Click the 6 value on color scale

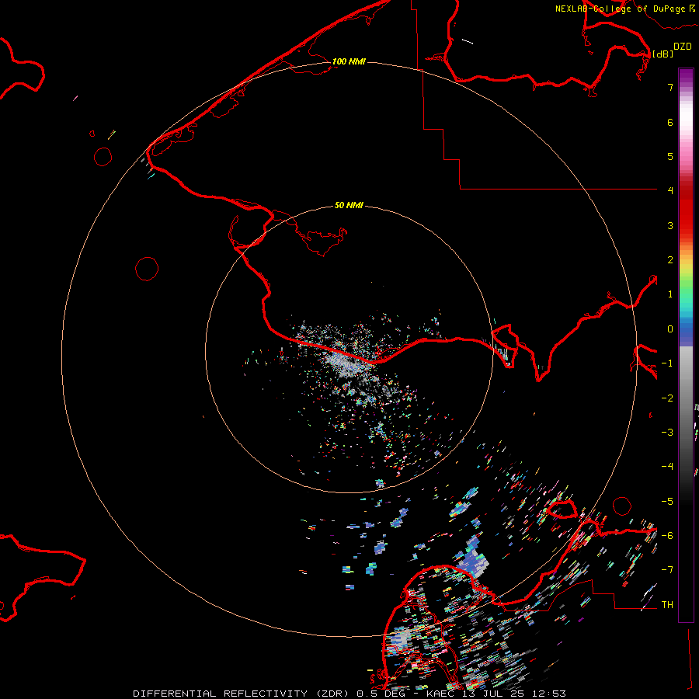coord(670,122)
